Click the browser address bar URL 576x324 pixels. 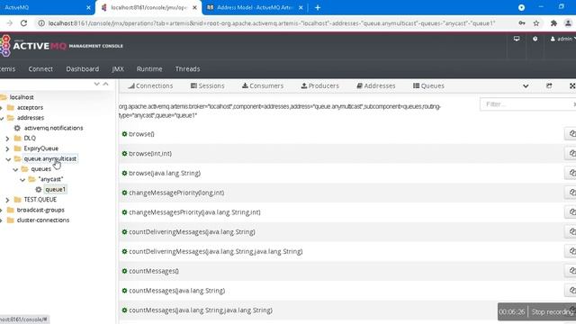point(272,23)
